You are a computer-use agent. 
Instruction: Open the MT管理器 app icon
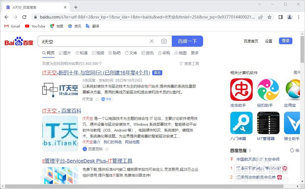pos(268,123)
